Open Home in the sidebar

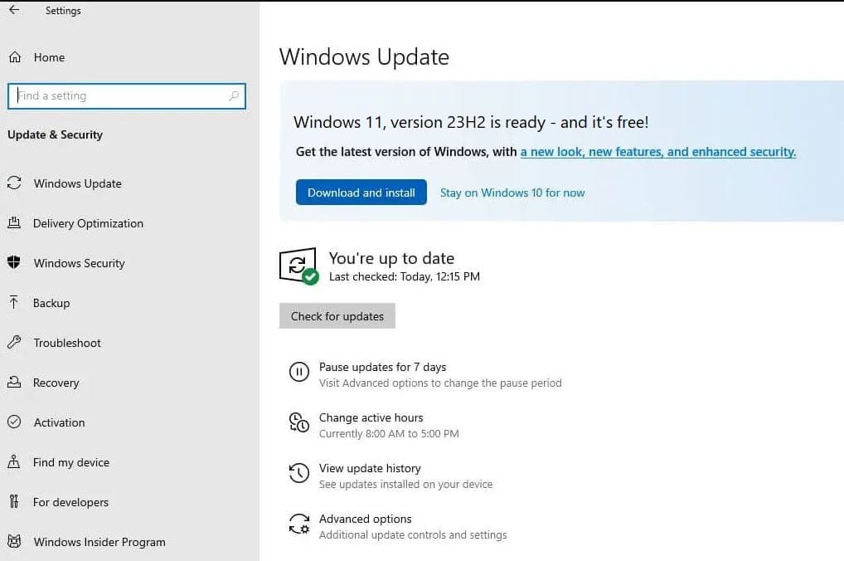[49, 57]
